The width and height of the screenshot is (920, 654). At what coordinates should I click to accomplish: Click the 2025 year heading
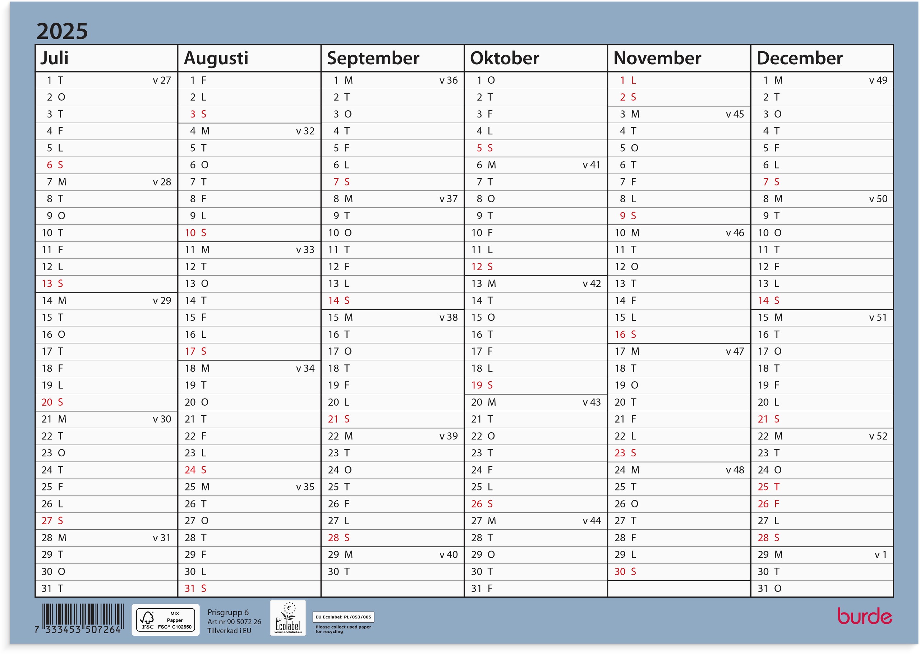(x=62, y=31)
